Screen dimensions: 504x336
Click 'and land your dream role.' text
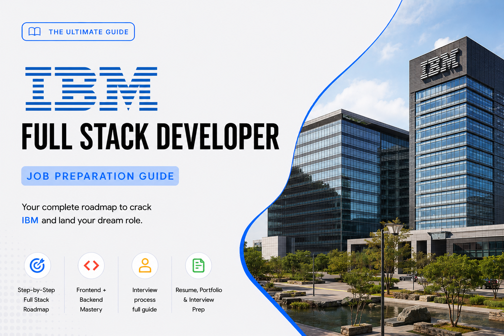coord(92,220)
